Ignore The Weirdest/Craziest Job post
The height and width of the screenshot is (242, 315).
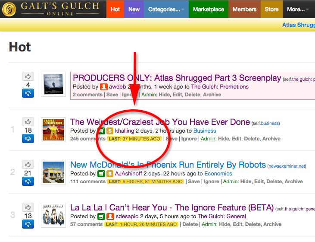(189, 139)
